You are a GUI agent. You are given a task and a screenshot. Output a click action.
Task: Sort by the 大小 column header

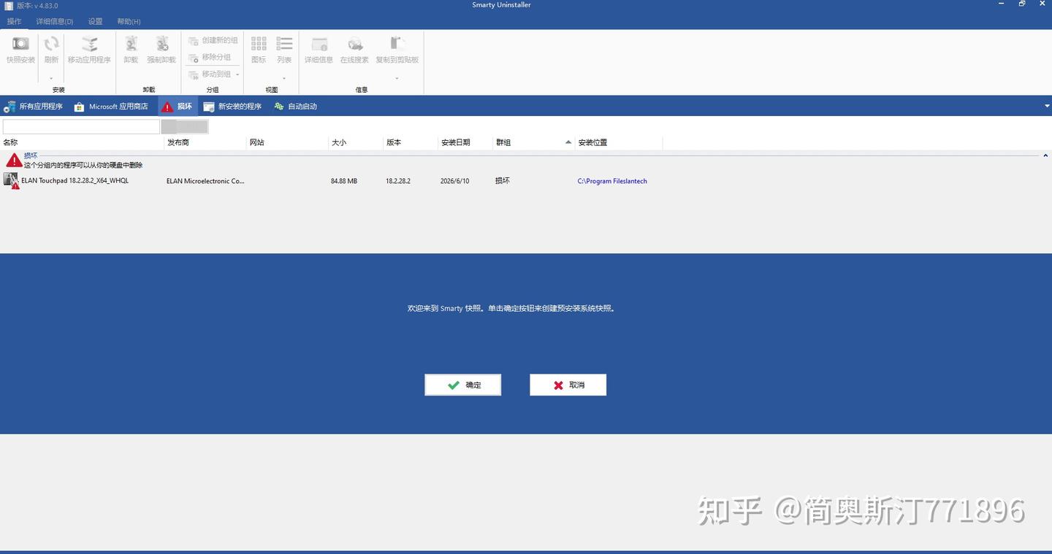click(357, 142)
